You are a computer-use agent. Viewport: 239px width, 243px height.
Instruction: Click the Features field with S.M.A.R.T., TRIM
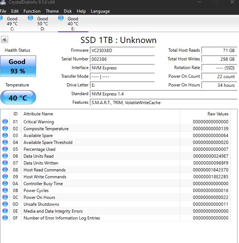pos(164,103)
